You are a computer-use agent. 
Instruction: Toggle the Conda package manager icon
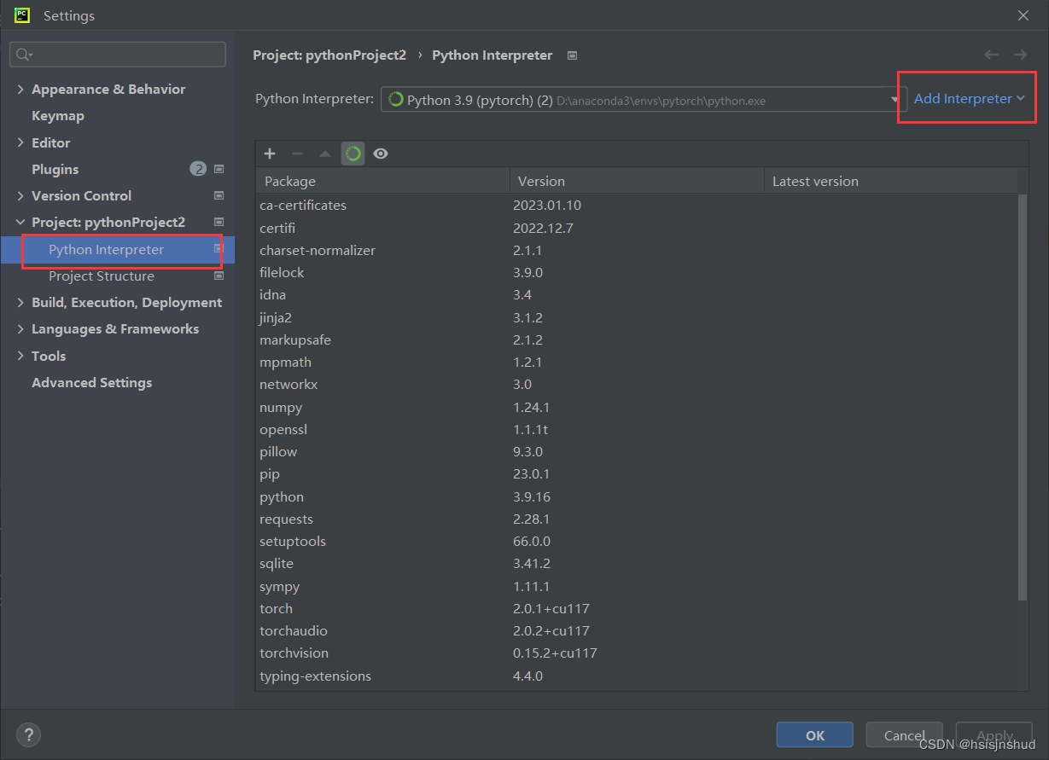353,154
